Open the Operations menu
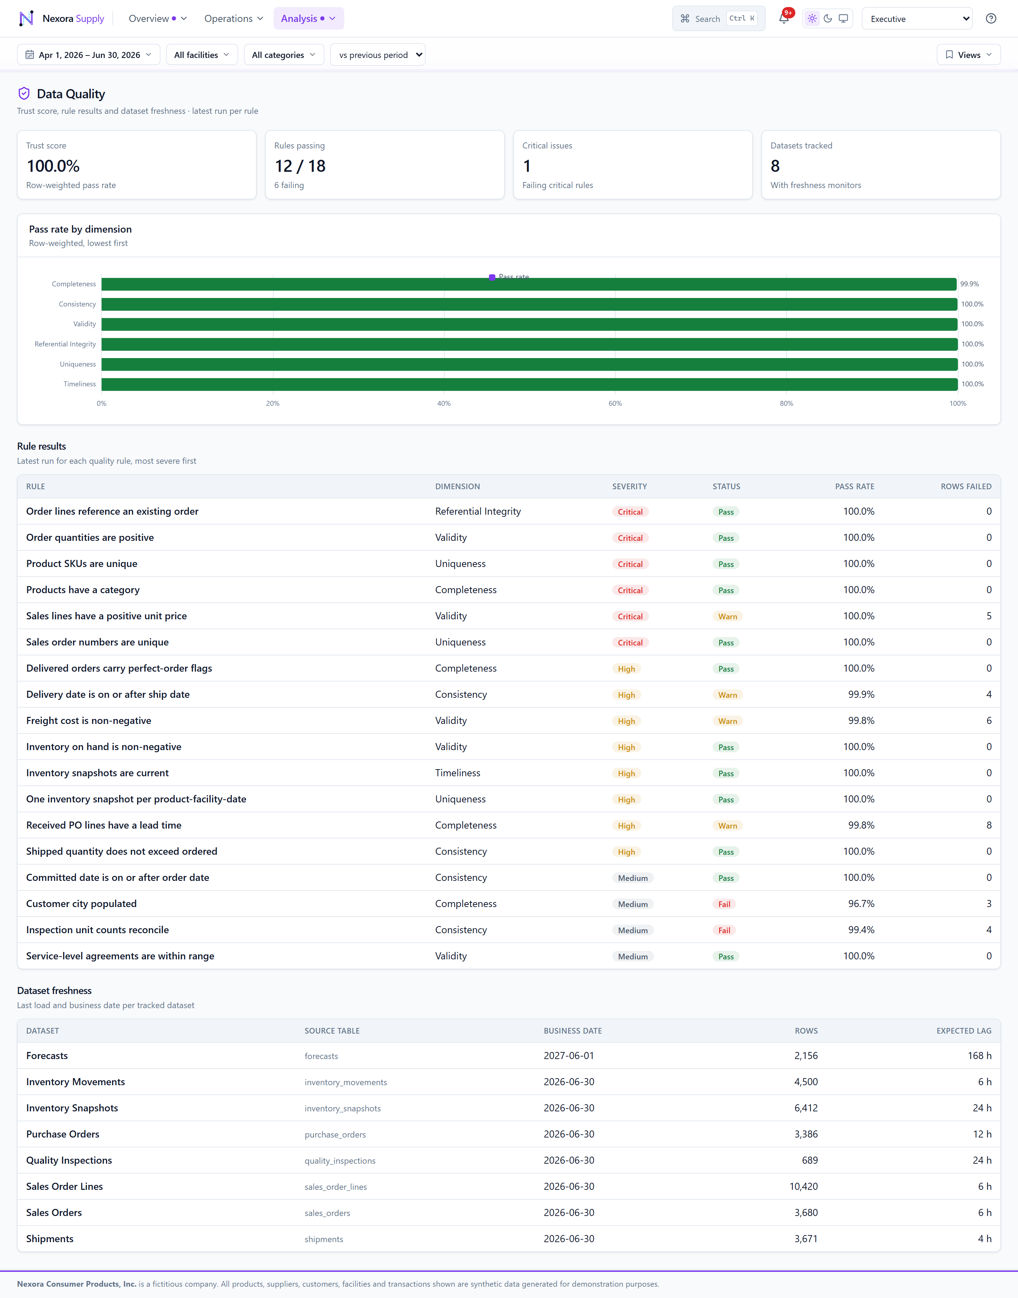Screen dimensions: 1018x1298 234,18
